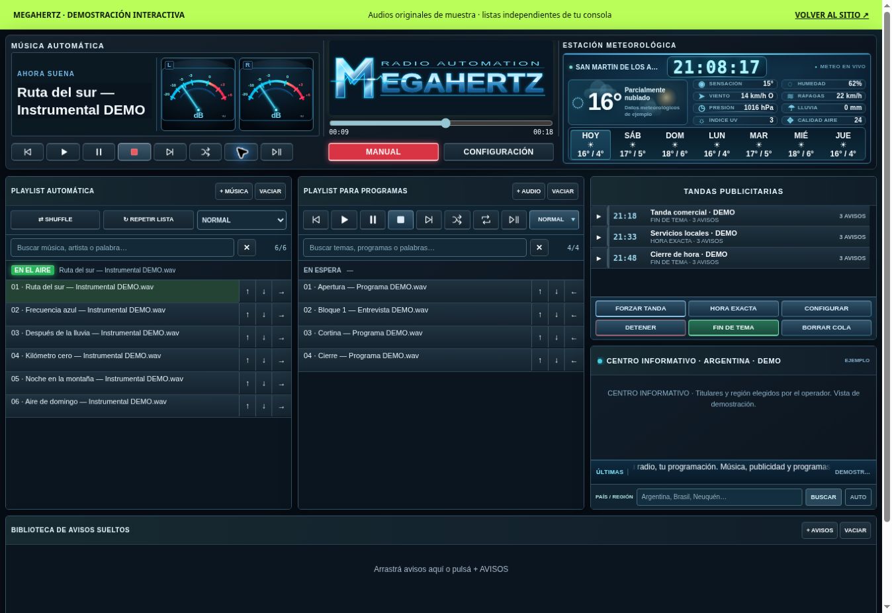Select MIÉ forecast day
This screenshot has height=613, width=892.
801,144
